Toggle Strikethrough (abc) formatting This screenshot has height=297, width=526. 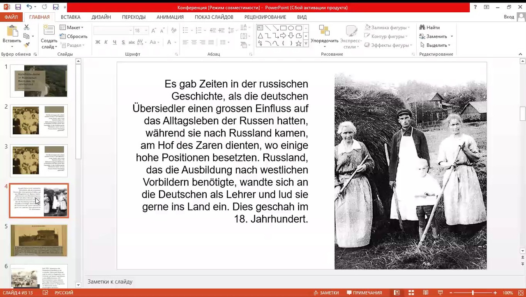coord(131,42)
